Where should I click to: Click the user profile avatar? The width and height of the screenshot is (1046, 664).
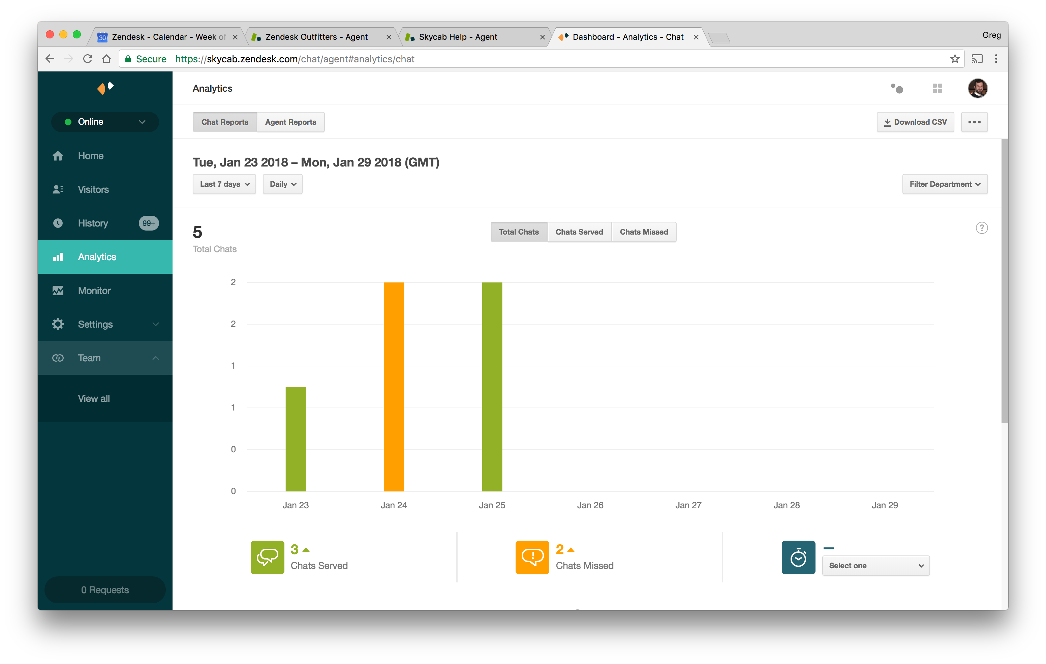[977, 89]
